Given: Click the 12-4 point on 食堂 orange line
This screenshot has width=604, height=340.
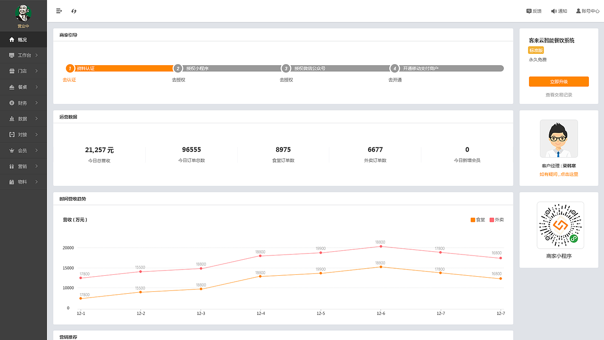Looking at the screenshot, I should [260, 276].
